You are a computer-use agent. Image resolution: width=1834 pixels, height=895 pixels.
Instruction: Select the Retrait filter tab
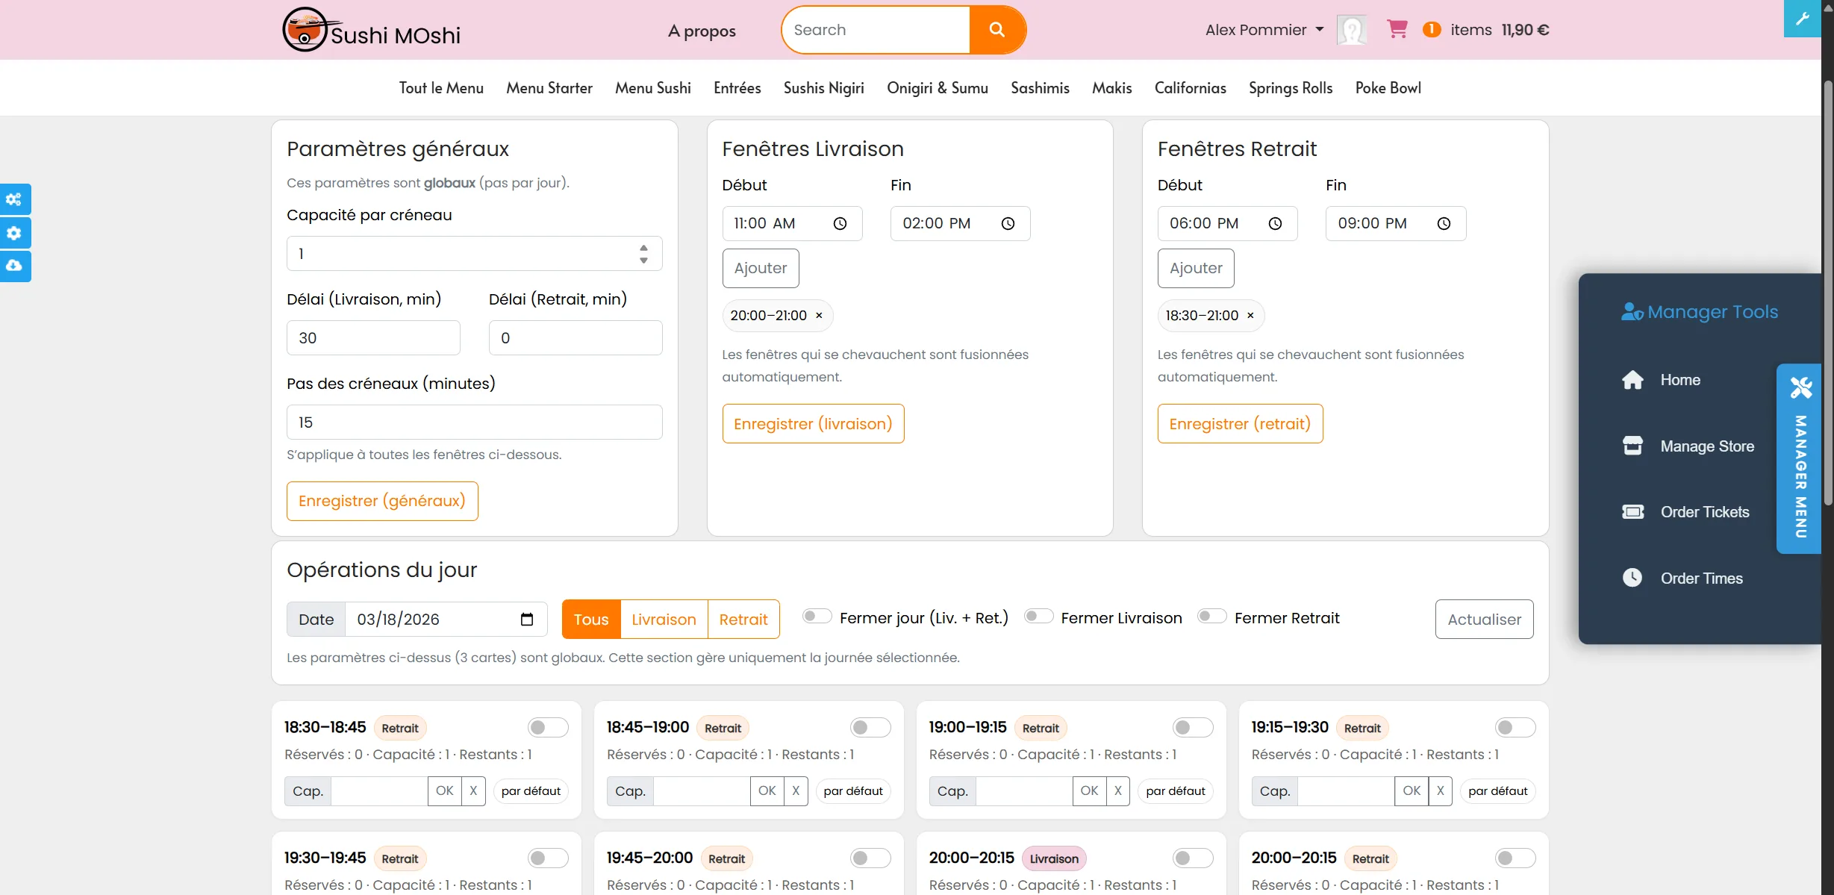743,619
